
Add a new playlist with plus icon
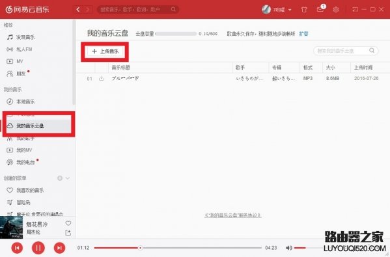pyautogui.click(x=60, y=178)
